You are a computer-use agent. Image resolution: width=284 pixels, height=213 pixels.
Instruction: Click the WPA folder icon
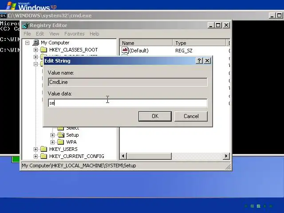tap(61, 142)
